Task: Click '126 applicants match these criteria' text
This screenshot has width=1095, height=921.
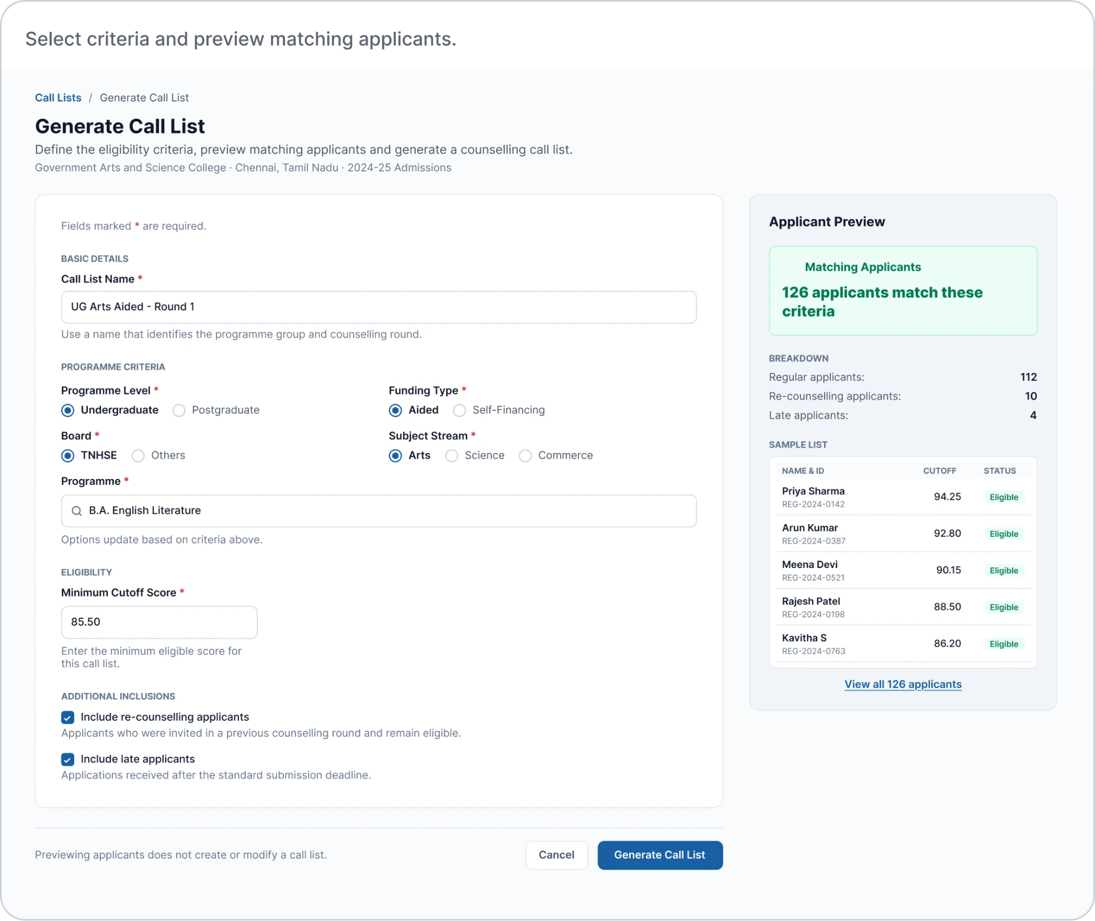Action: pos(882,302)
